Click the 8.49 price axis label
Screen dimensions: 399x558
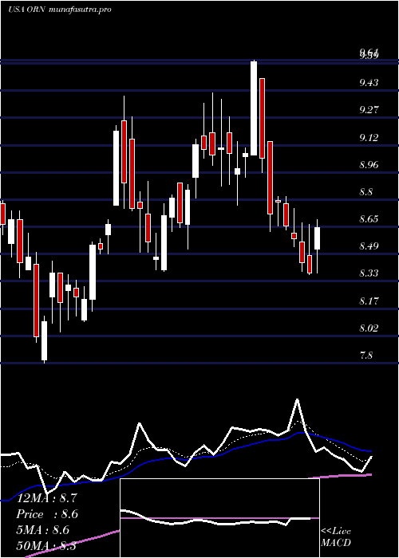click(369, 246)
